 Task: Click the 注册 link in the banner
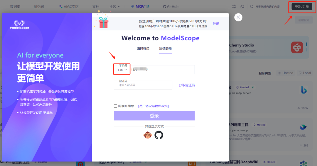(x=216, y=24)
